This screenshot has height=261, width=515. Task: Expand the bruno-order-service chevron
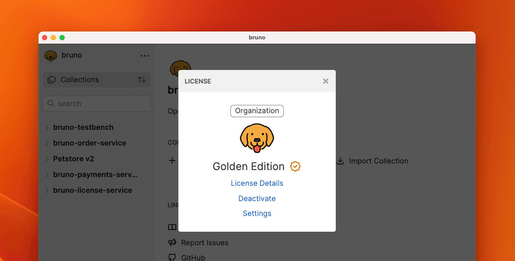47,143
